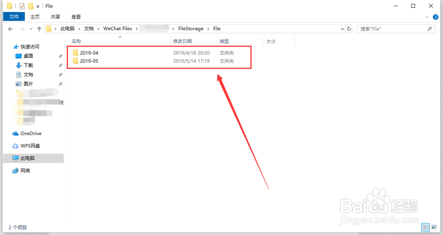Open the 共享 ribbon tab

click(x=55, y=17)
